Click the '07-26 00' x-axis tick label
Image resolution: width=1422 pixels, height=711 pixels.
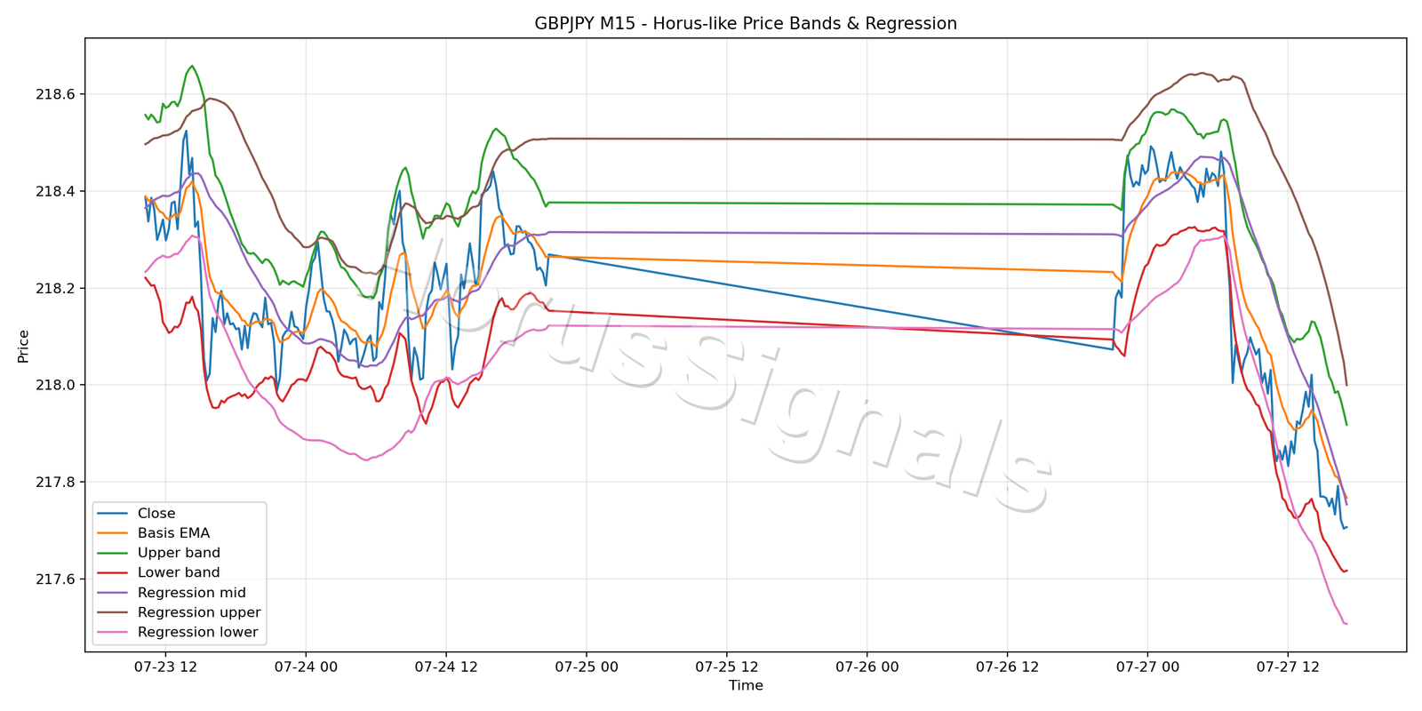[867, 667]
